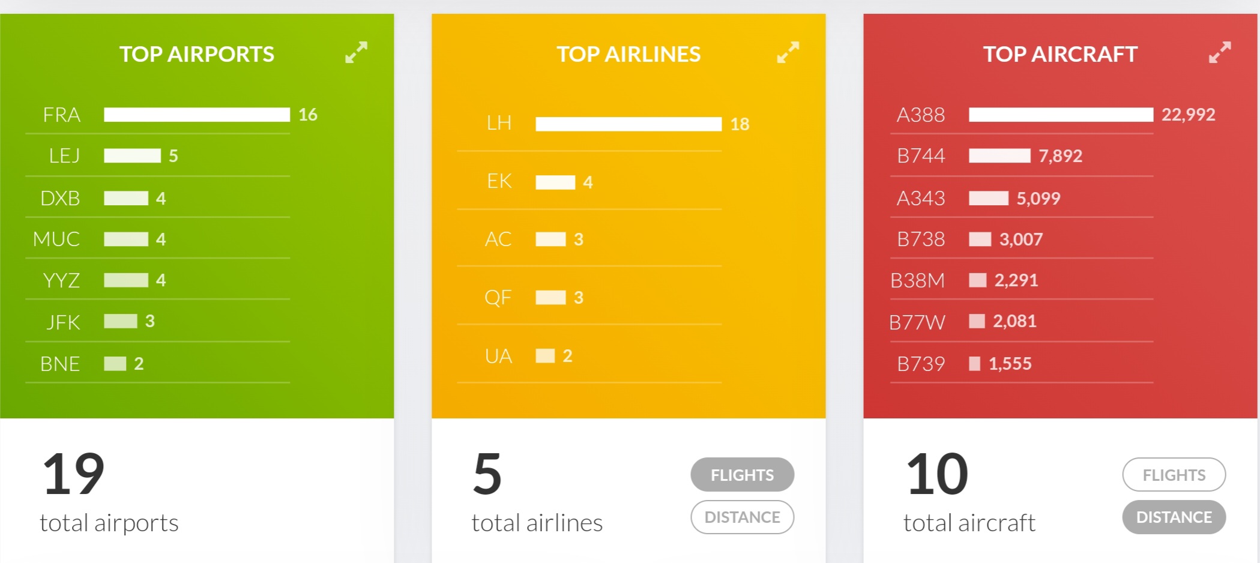1260x563 pixels.
Task: Expand the Top Airports card
Action: [356, 53]
